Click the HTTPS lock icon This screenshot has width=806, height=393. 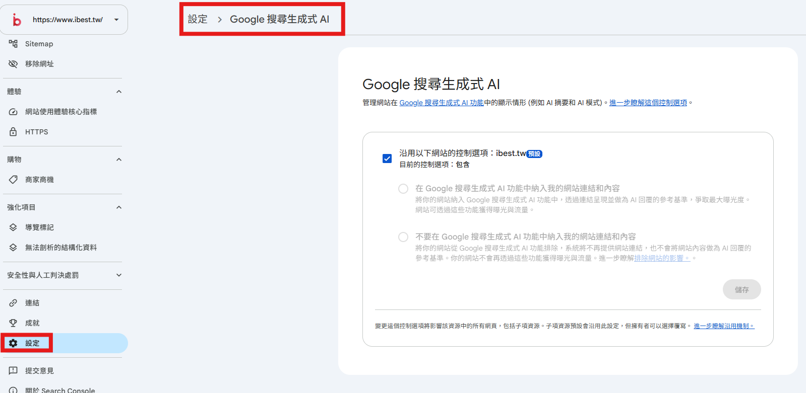(13, 132)
